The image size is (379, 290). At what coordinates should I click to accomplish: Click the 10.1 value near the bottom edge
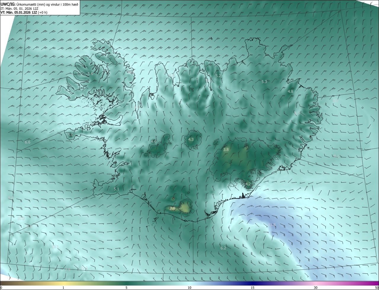click(83, 268)
